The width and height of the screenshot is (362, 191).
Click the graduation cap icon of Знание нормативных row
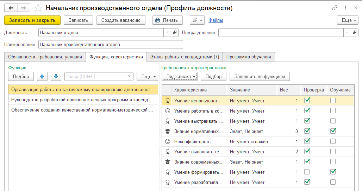pos(168,131)
